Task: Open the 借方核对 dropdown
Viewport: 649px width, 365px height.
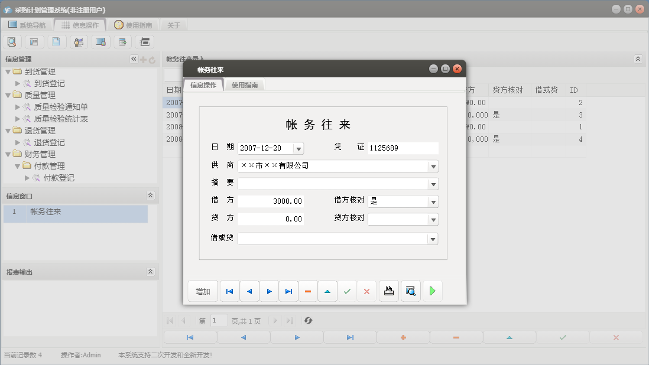Action: click(x=433, y=201)
